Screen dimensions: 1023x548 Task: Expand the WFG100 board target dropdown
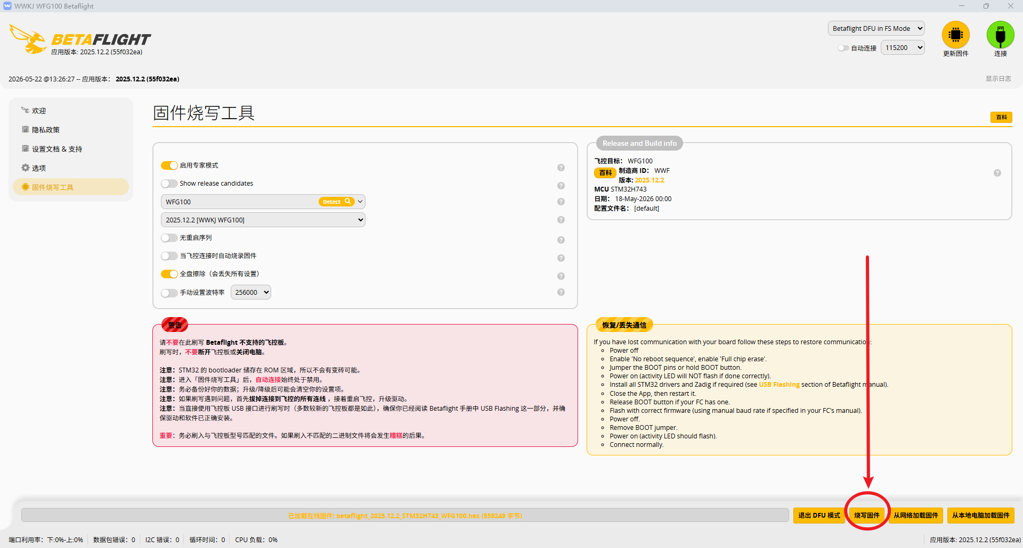point(360,202)
